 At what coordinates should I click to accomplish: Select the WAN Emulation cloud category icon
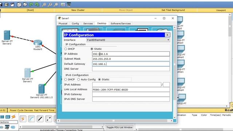tap(1, 127)
